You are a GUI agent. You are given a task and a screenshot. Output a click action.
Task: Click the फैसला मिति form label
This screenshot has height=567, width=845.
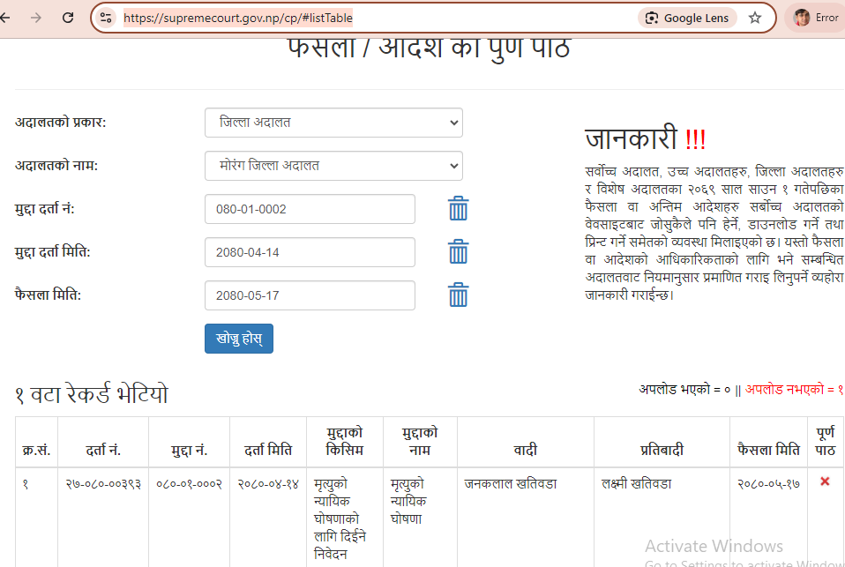tap(48, 295)
